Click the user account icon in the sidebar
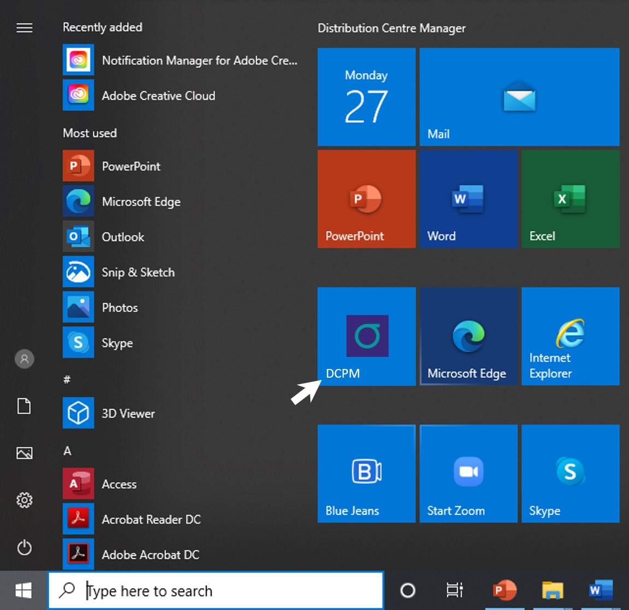Screen dimensions: 629x610 pyautogui.click(x=25, y=359)
